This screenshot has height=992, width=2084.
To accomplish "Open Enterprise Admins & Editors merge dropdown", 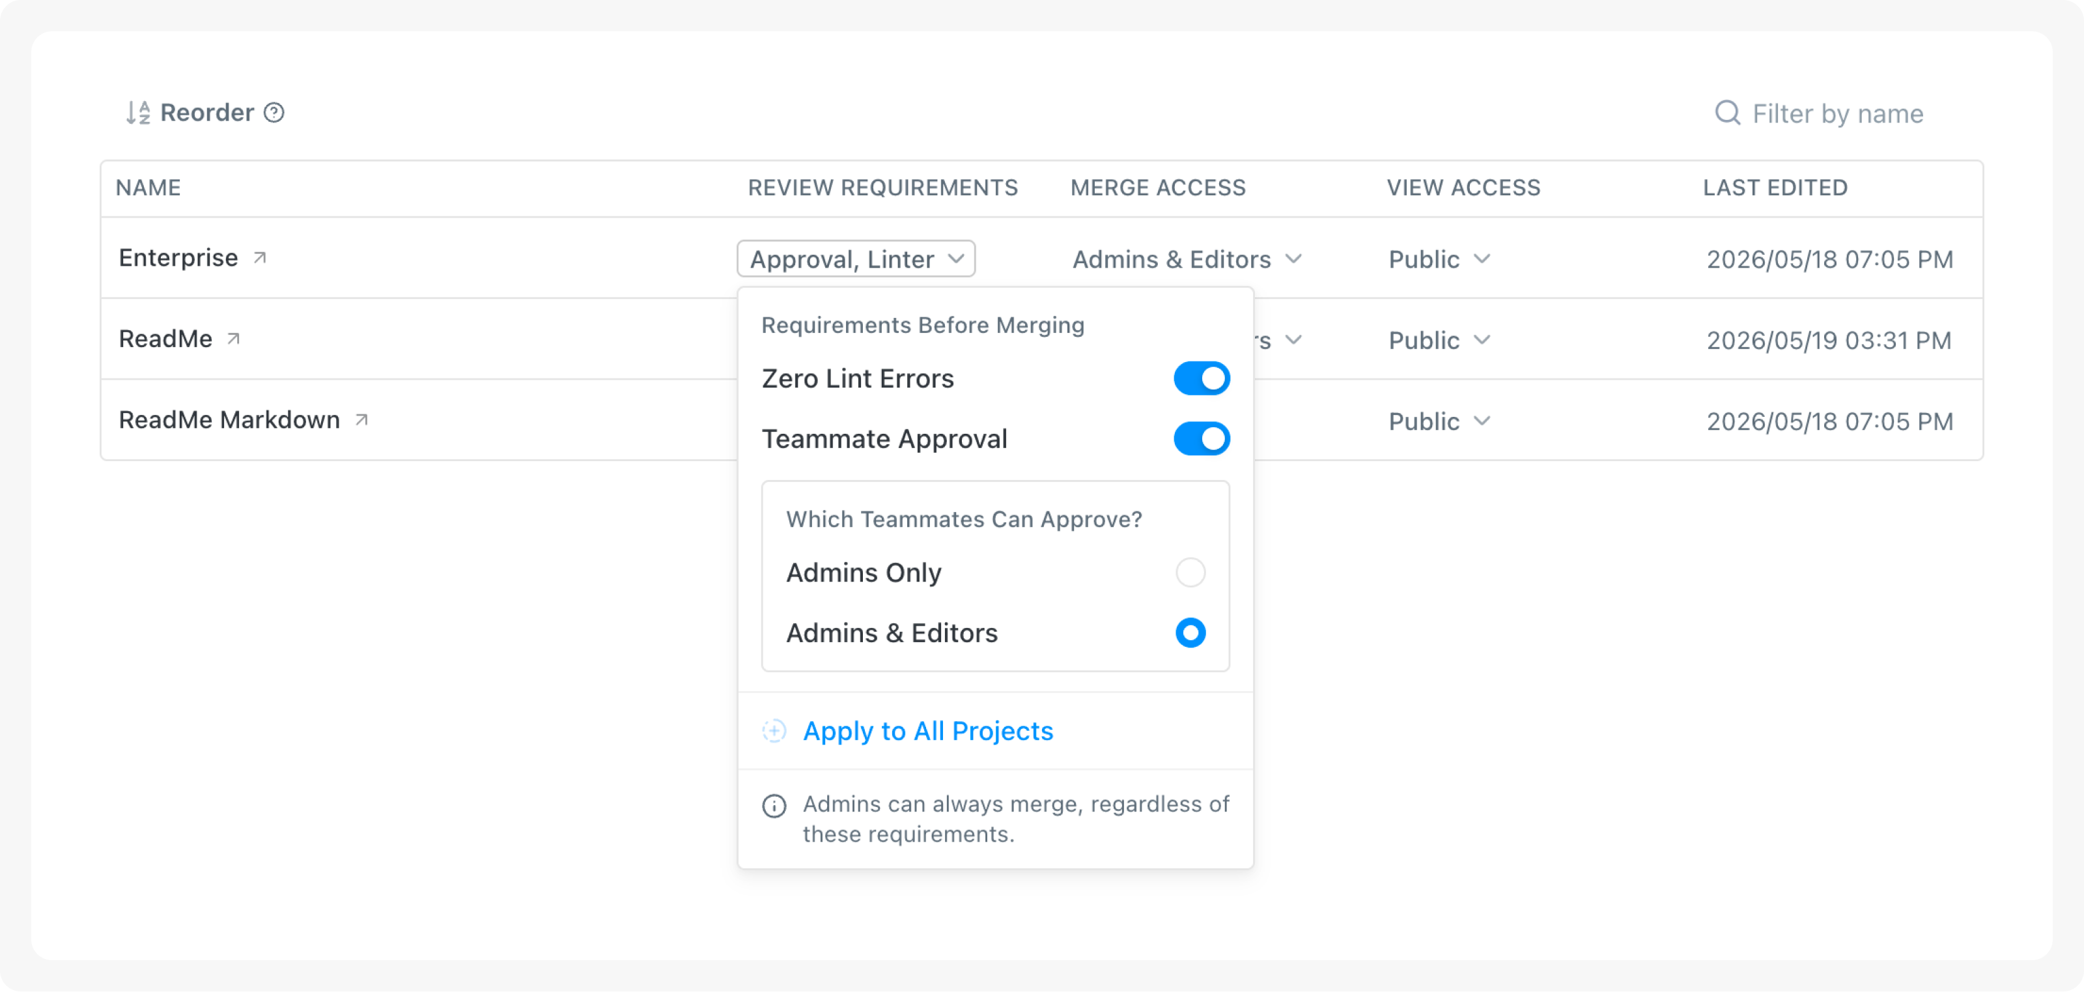I will (x=1187, y=259).
